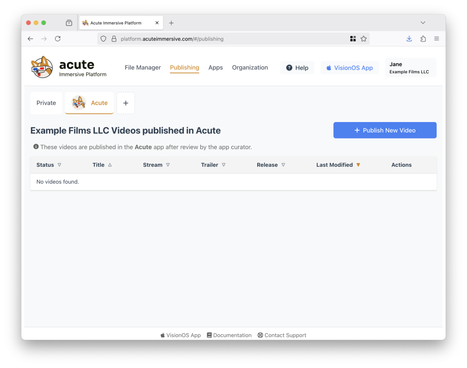
Task: Add a new app tab with plus
Action: pos(126,103)
